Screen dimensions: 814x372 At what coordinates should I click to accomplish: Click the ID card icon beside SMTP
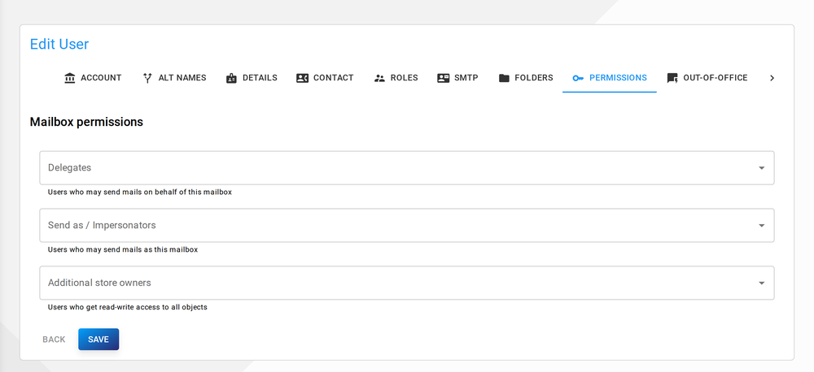coord(443,78)
